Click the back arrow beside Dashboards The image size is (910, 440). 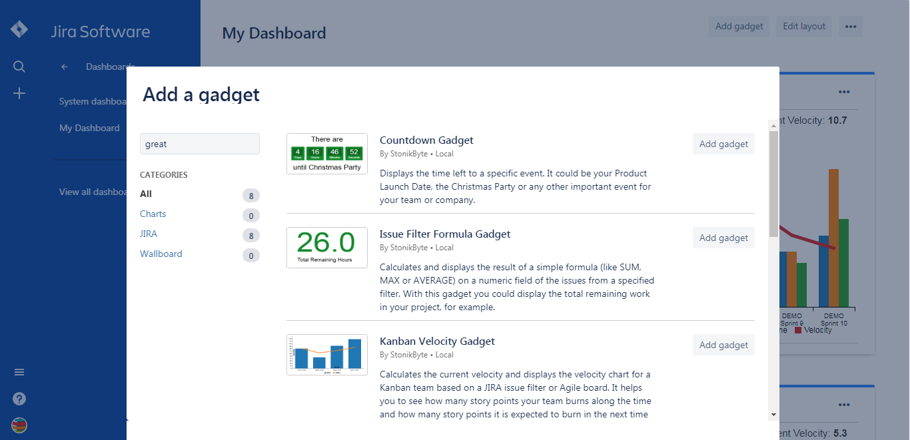coord(65,67)
